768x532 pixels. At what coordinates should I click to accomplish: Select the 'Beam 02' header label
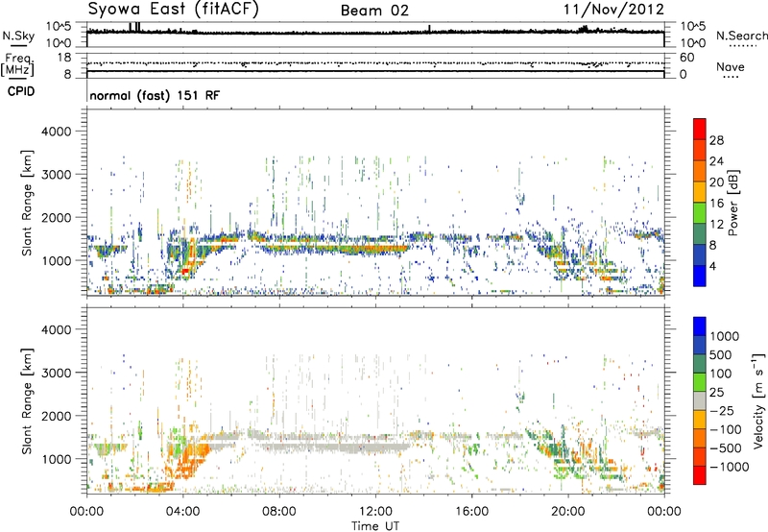click(x=374, y=11)
